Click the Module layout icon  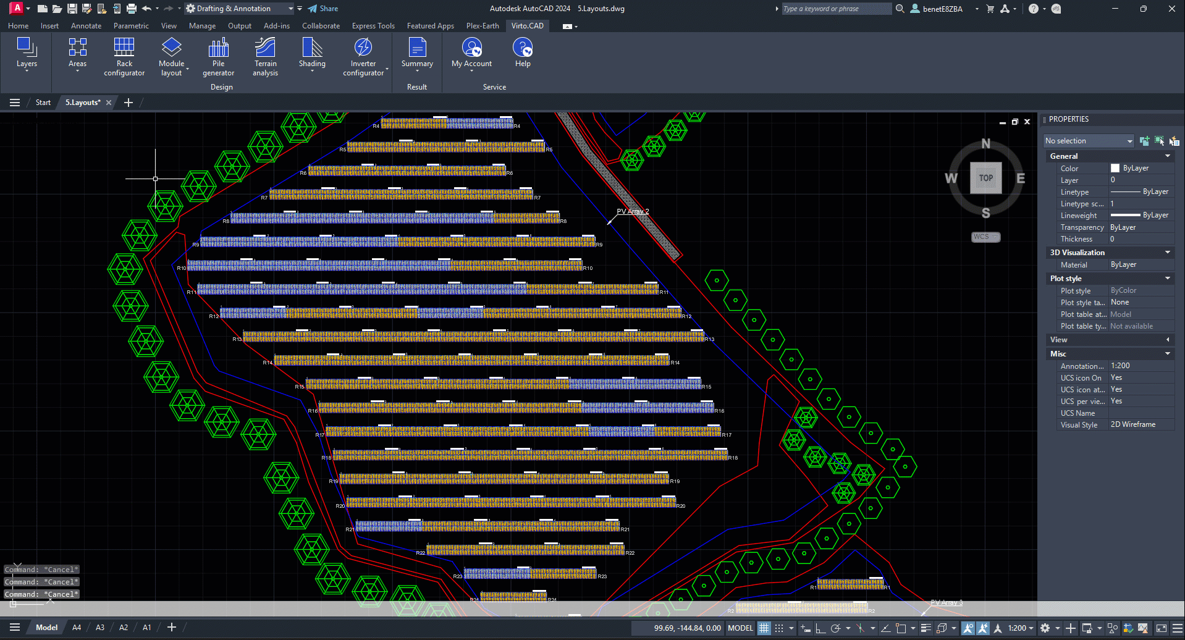coord(171,56)
